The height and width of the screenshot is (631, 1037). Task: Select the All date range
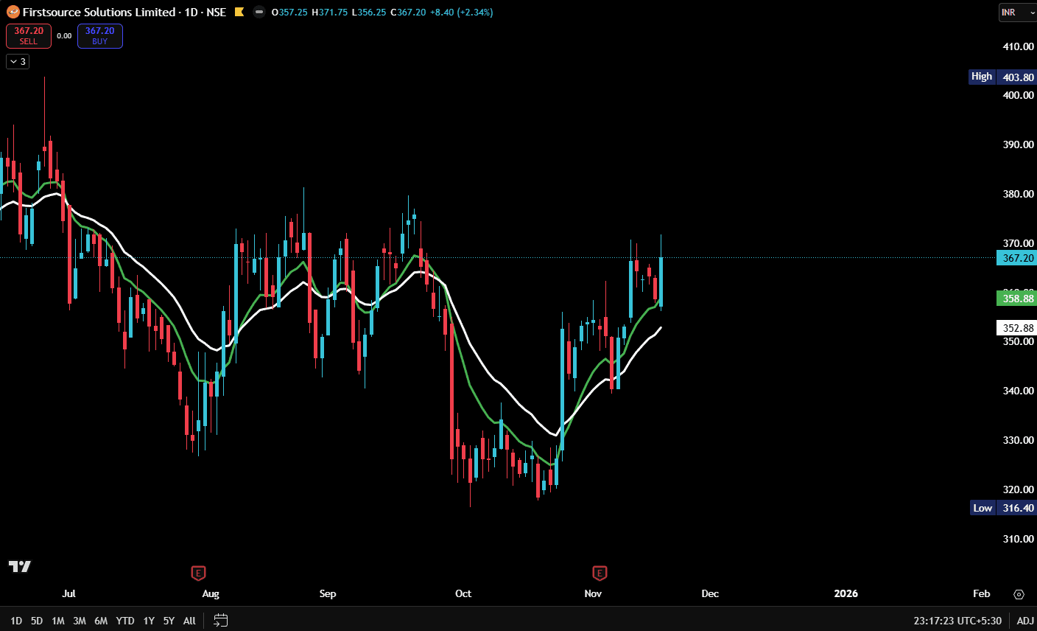point(189,621)
